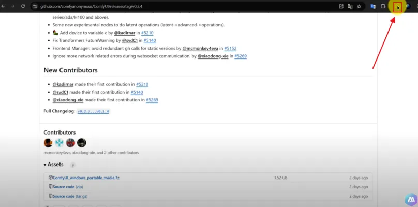The height and width of the screenshot is (207, 418).
Task: Collapse the Assets section
Action: (x=47, y=165)
